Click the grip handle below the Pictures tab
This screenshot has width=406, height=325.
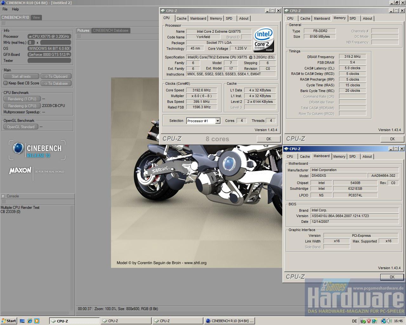pos(79,36)
